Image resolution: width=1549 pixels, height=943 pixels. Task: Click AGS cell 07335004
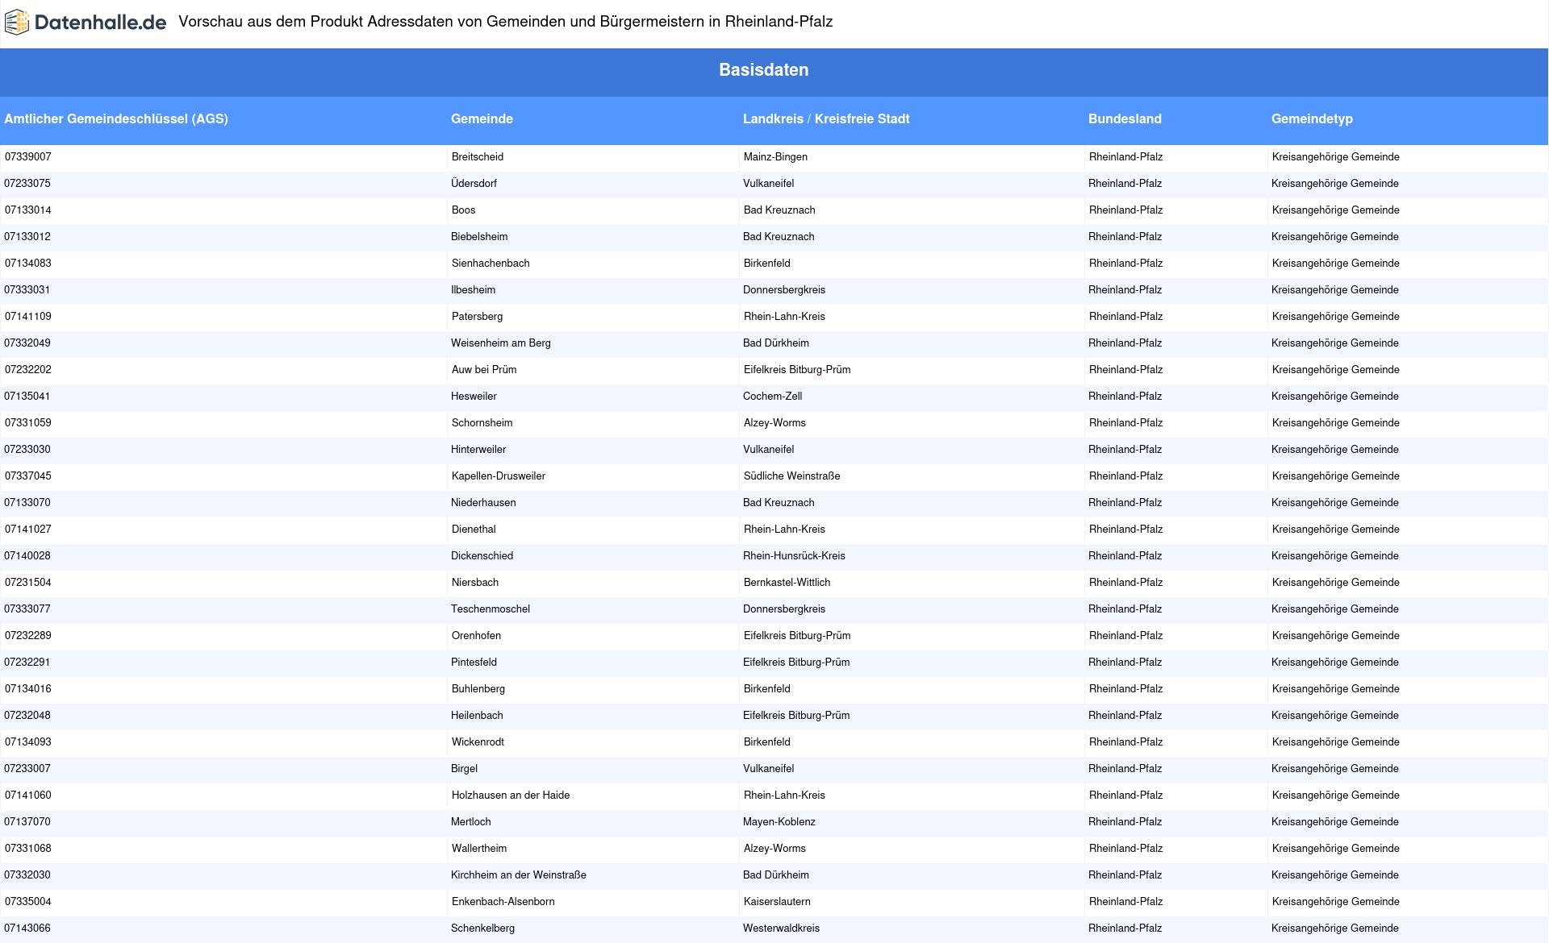[223, 902]
